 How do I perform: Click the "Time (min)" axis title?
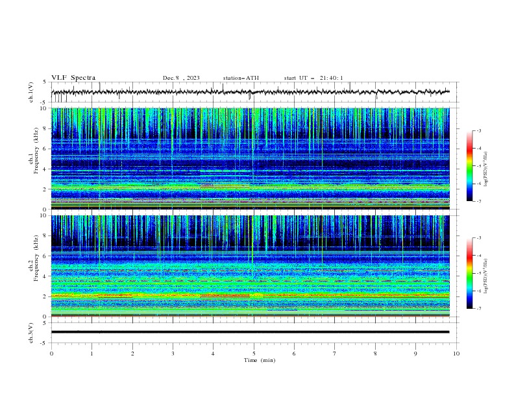click(260, 360)
